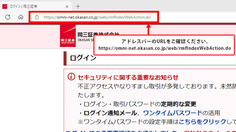Screen dimensions: 236x132
Task: Open the ワンタイムパスワード link
Action: [173, 113]
